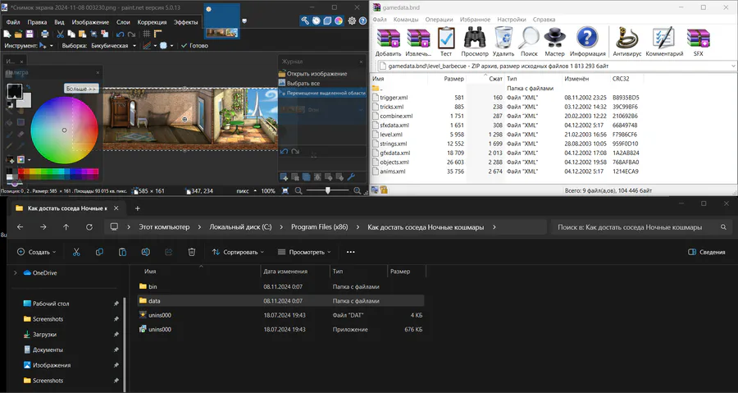Toggle pixel grid display in paint.net toolbar

point(147,34)
